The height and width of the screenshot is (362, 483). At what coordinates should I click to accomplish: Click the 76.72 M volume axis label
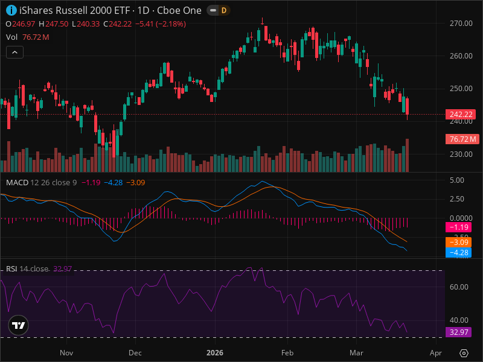click(462, 139)
